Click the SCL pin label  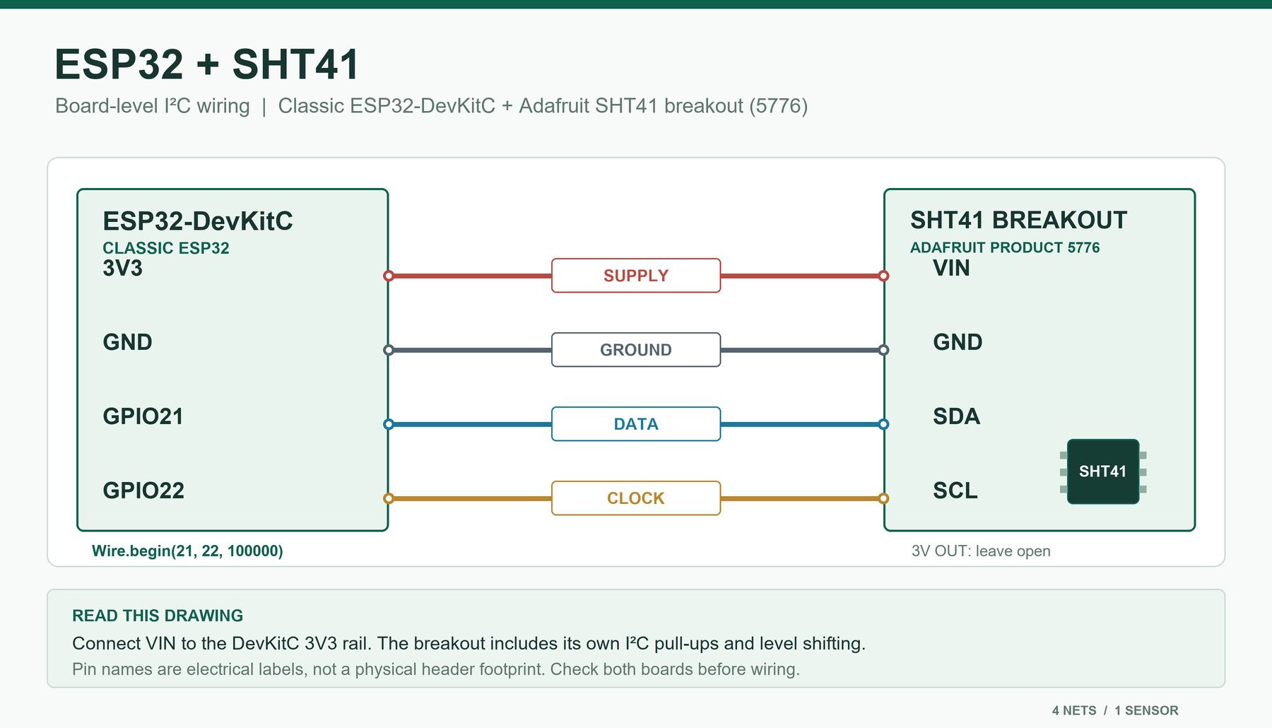coord(955,491)
